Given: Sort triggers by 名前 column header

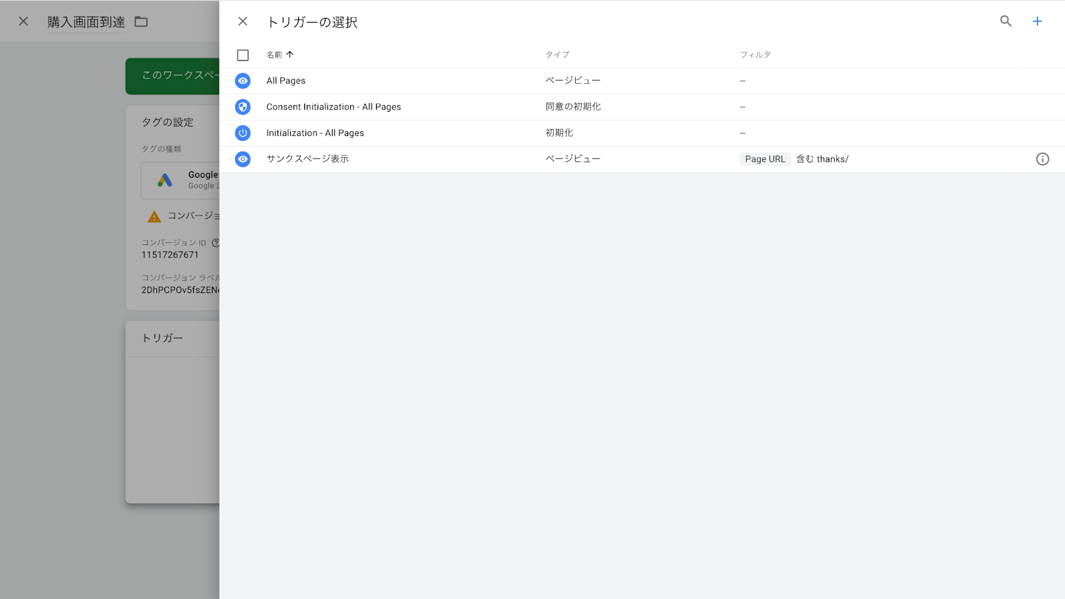Looking at the screenshot, I should point(280,55).
